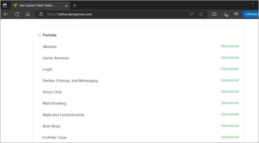259x143 pixels.
Task: Click Operational status next to Login
Action: [x=230, y=69]
